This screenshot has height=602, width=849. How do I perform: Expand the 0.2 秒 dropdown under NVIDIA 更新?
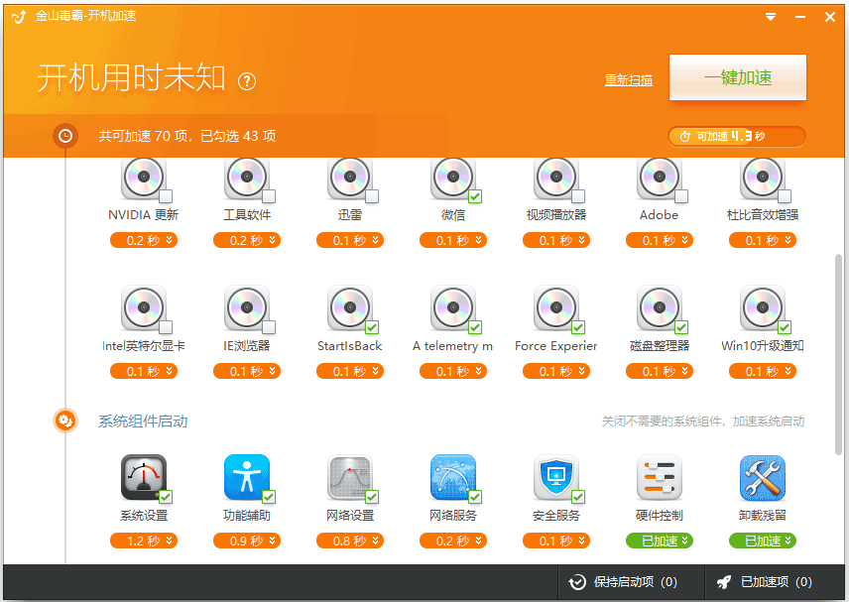[x=144, y=240]
